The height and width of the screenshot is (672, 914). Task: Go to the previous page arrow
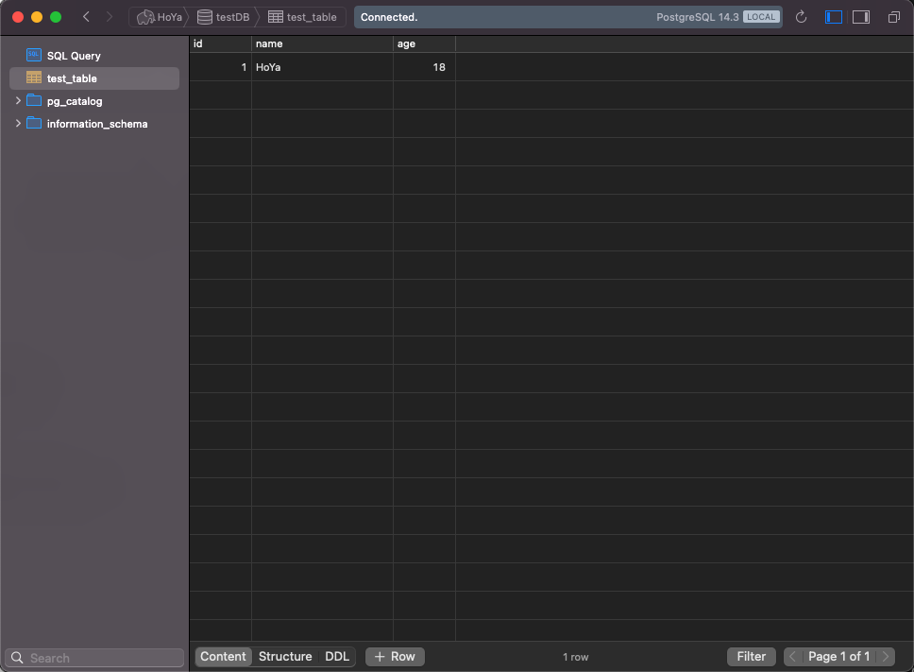point(792,656)
